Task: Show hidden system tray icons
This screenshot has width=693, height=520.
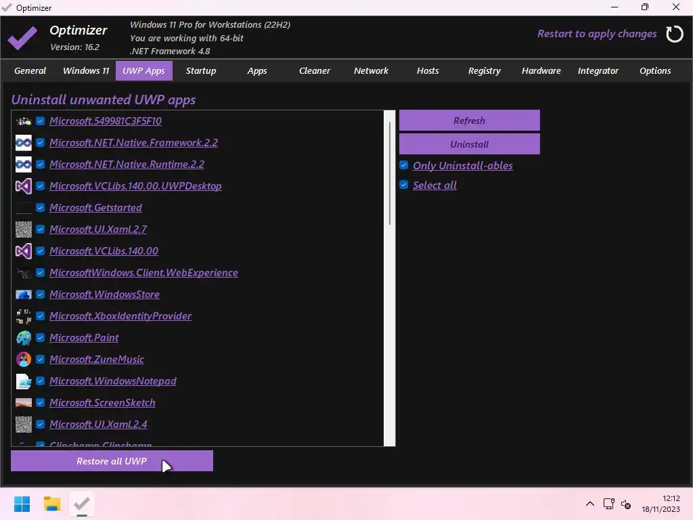Action: (590, 504)
